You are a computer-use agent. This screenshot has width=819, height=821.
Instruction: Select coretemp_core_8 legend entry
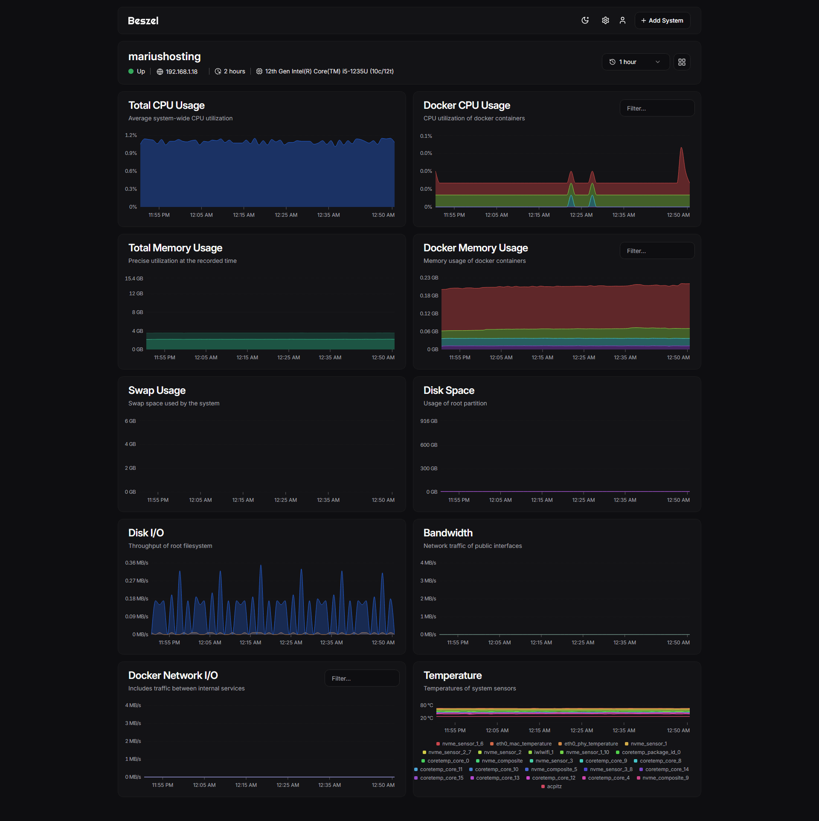tap(657, 761)
